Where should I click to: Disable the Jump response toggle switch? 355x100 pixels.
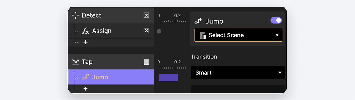point(276,20)
